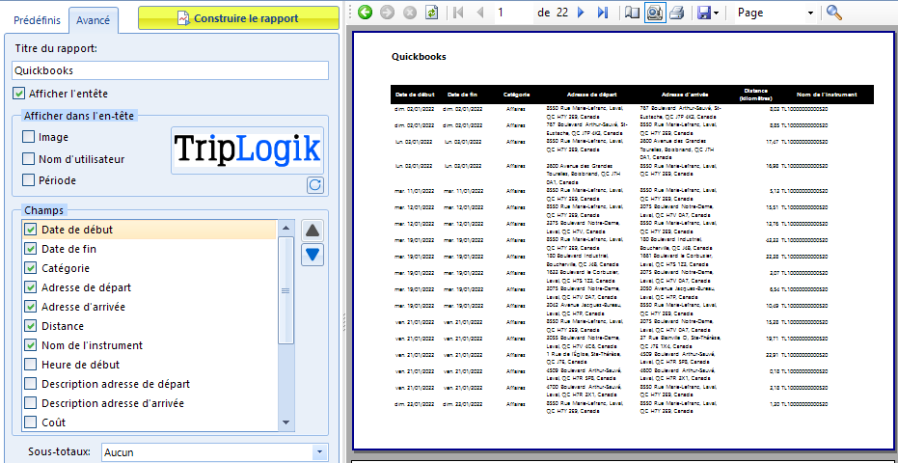Go to the next report page
The width and height of the screenshot is (898, 463).
[x=581, y=13]
